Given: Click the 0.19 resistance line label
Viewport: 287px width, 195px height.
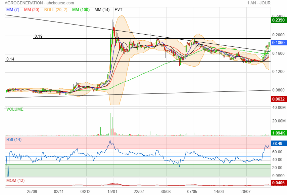Looking at the screenshot, I should 39,36.
